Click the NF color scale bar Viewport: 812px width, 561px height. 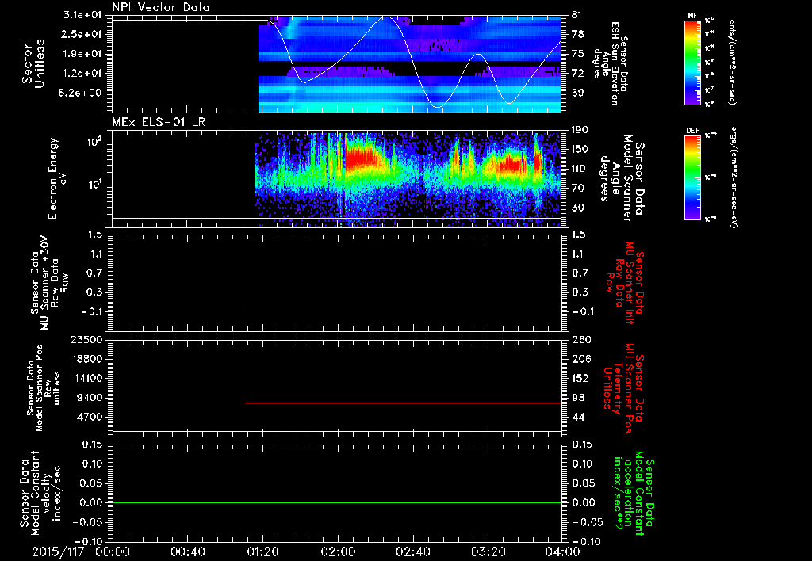point(693,63)
